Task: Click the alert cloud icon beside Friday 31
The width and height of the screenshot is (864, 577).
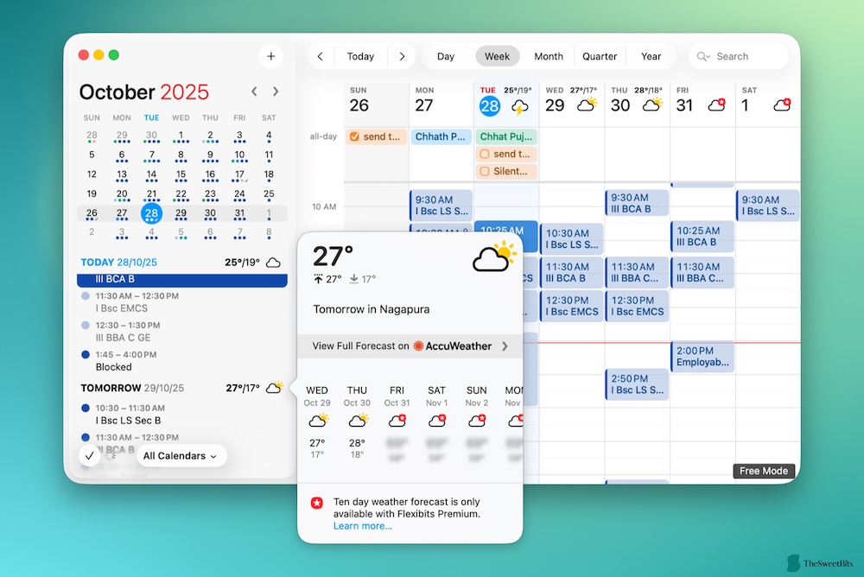Action: click(716, 103)
